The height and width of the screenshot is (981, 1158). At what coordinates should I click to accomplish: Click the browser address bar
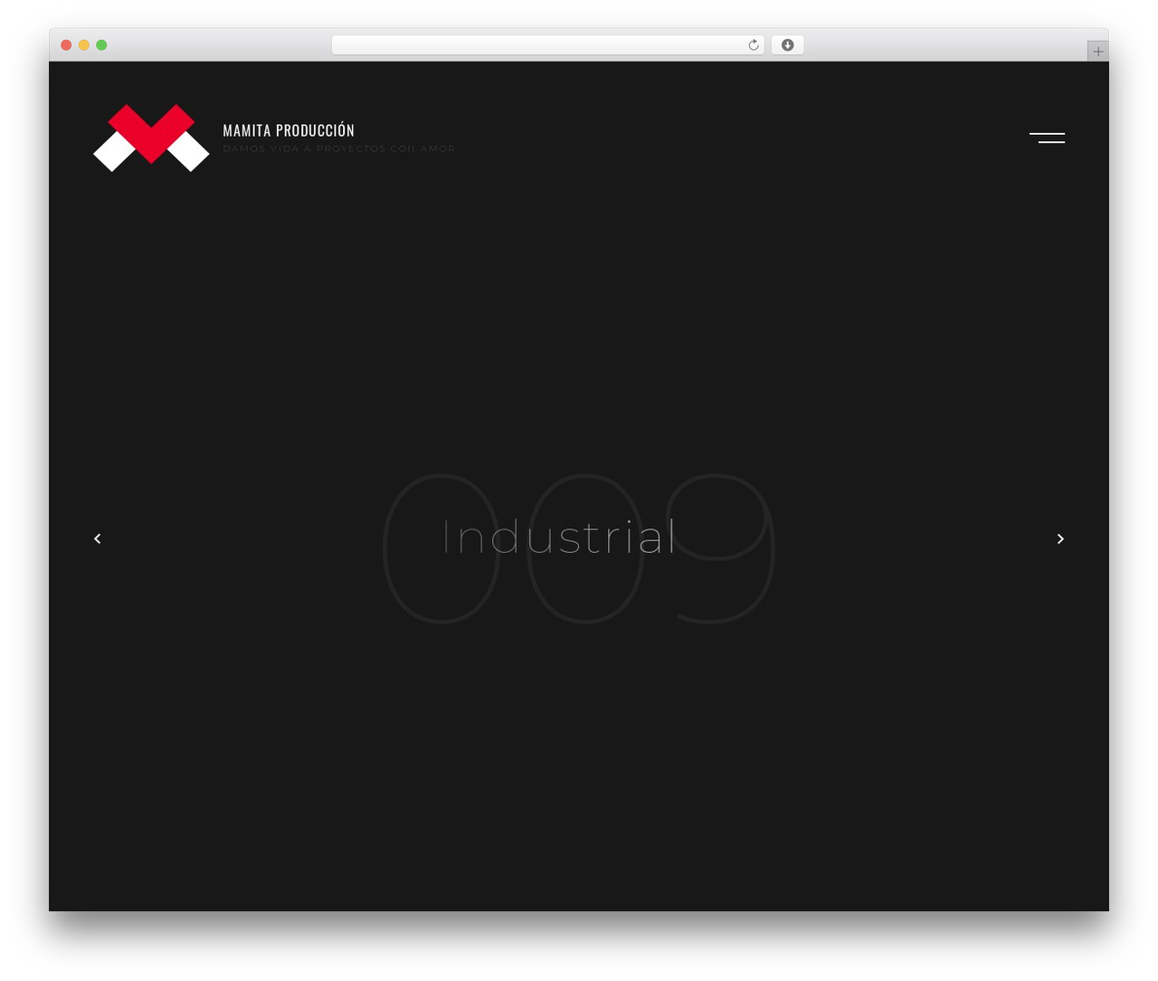(x=547, y=45)
